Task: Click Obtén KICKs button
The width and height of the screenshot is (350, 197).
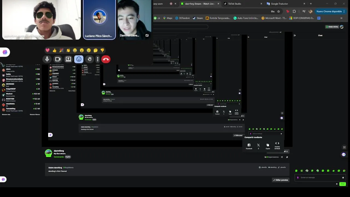Action: [332, 27]
